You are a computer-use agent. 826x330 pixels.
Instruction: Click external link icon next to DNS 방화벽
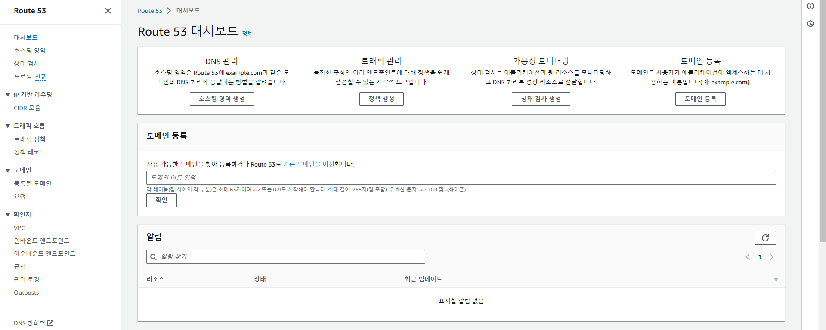pos(50,323)
